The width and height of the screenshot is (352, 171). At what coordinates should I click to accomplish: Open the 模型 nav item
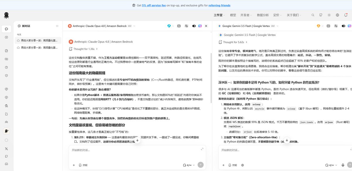coord(233,15)
